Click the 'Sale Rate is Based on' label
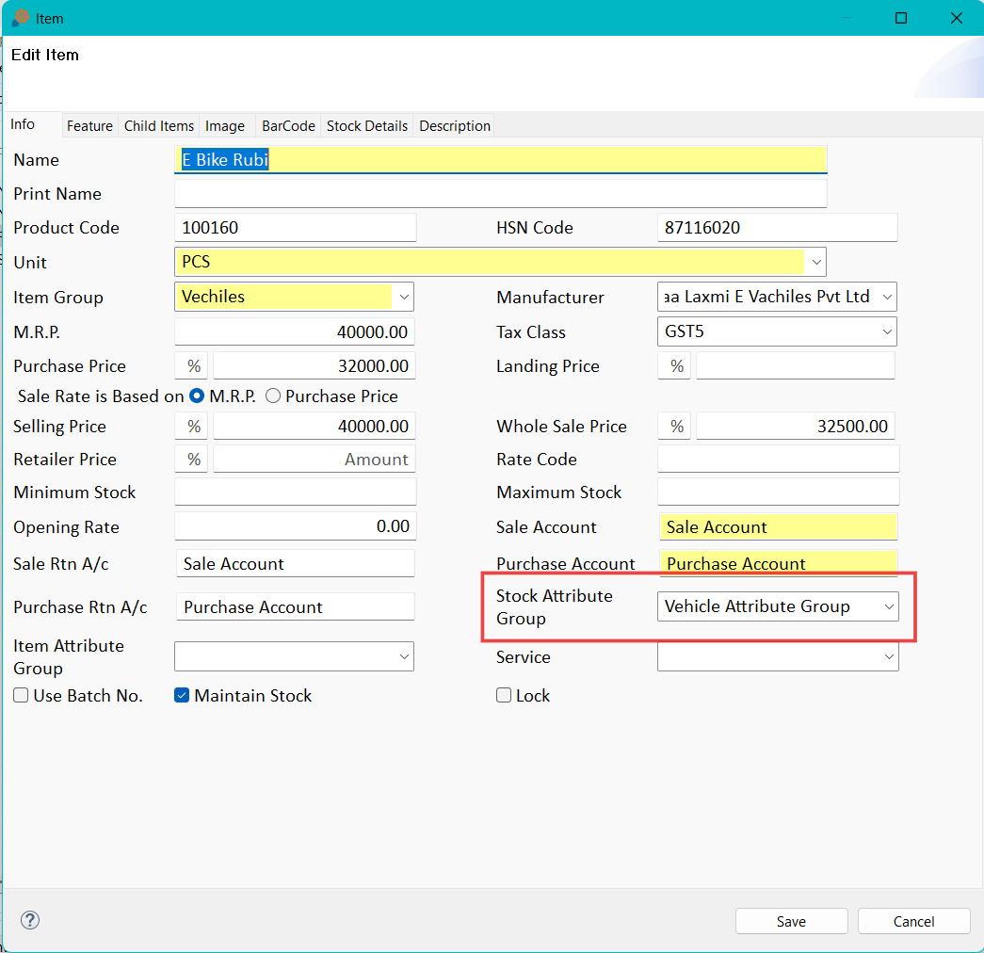Image resolution: width=984 pixels, height=953 pixels. (101, 396)
